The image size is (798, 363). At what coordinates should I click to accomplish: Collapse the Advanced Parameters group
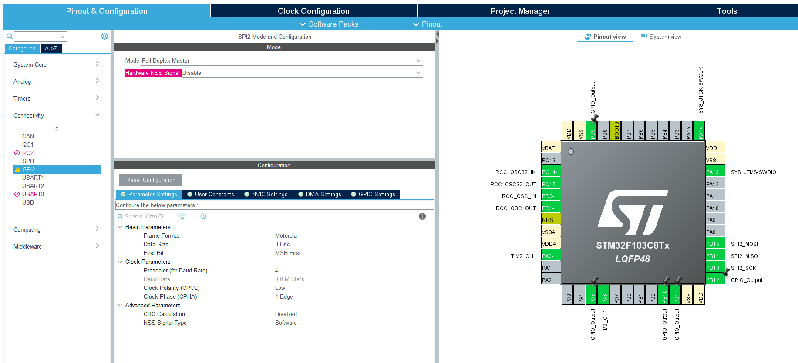point(120,305)
